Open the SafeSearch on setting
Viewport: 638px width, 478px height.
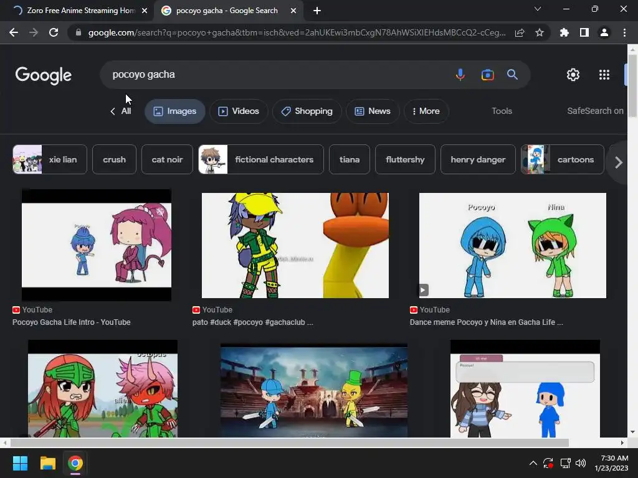(595, 111)
